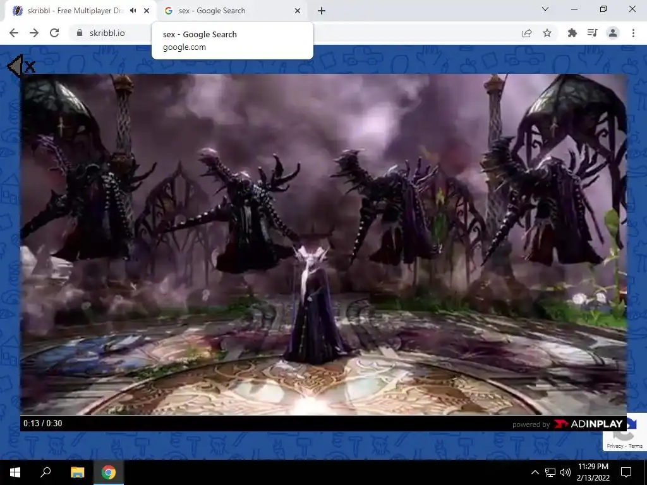Open the reCAPTCHA Privacy link

pyautogui.click(x=615, y=446)
